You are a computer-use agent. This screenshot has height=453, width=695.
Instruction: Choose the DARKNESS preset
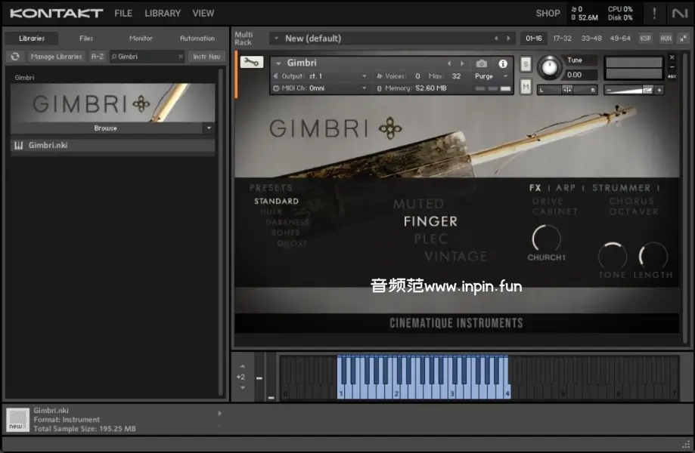point(287,222)
